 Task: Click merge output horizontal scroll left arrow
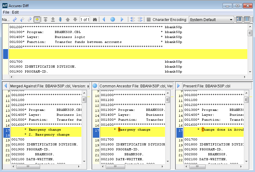click(11, 77)
